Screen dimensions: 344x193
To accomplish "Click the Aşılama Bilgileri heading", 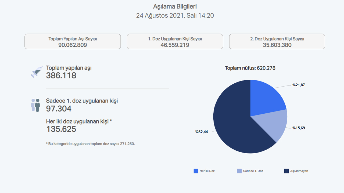I will pos(175,6).
